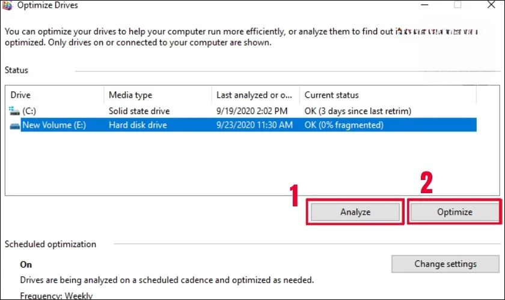Image resolution: width=505 pixels, height=300 pixels.
Task: Click the Optimize Drives title bar icon
Action: 7,5
